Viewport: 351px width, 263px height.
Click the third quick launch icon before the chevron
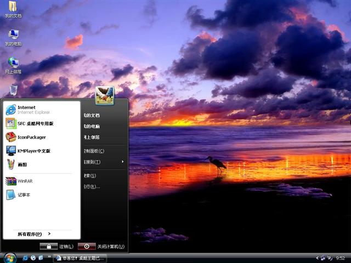41,258
